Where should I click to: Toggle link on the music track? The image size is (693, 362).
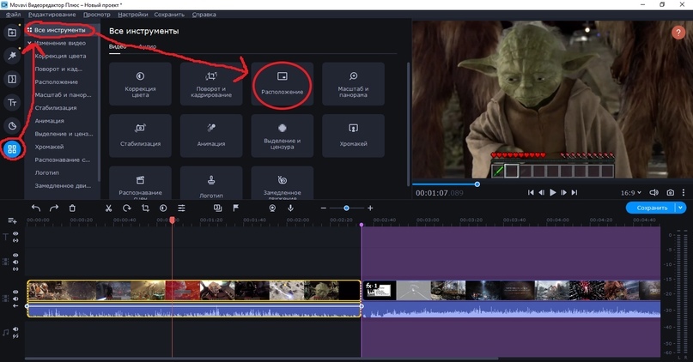click(15, 336)
